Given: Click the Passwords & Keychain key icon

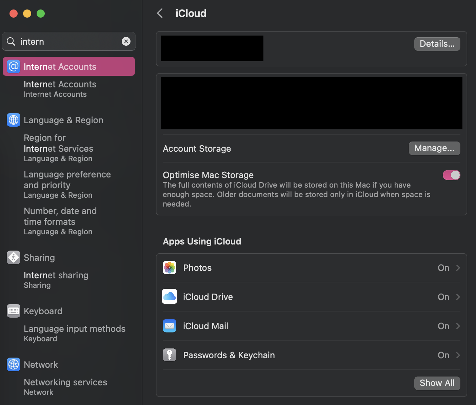Looking at the screenshot, I should click(170, 355).
